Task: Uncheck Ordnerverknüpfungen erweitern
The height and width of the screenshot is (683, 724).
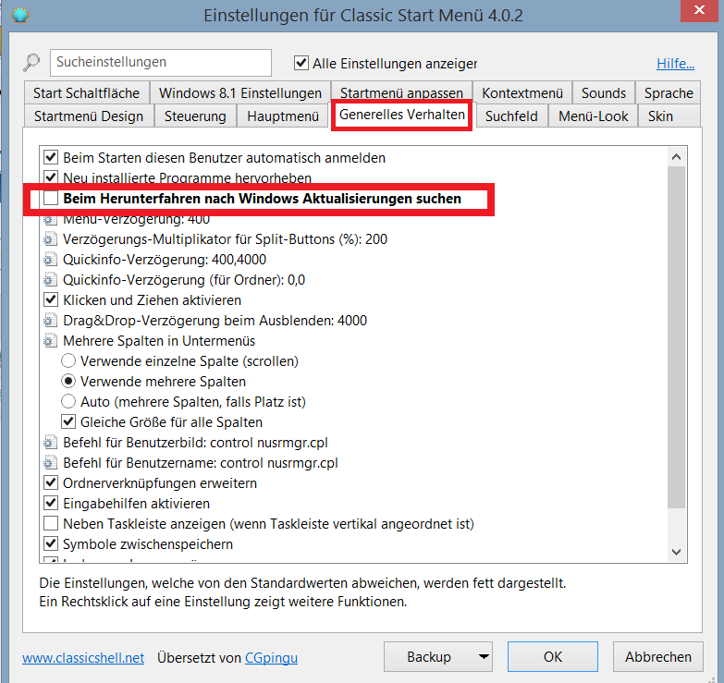Action: [51, 482]
